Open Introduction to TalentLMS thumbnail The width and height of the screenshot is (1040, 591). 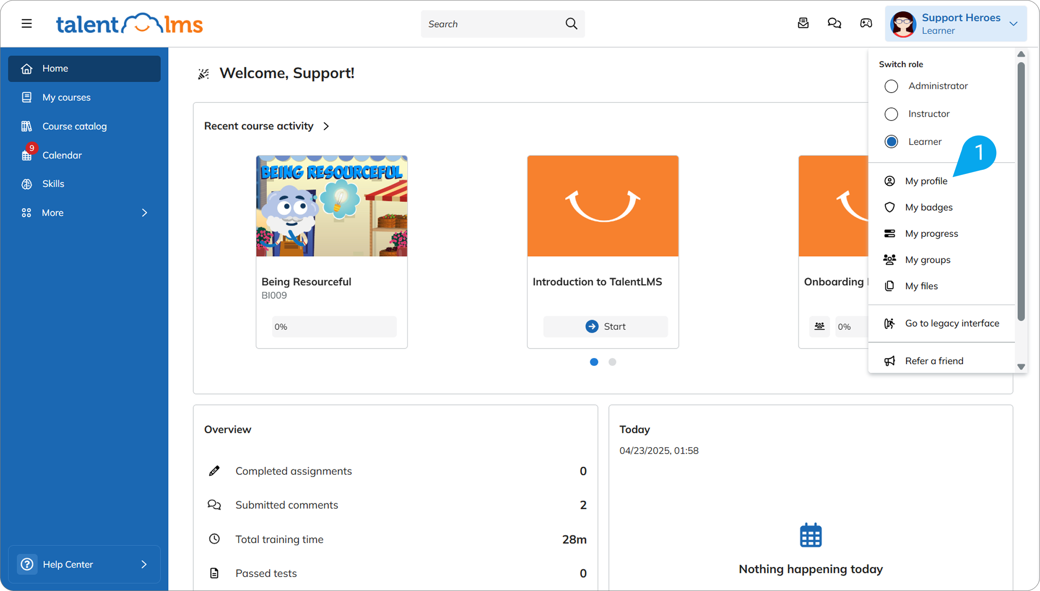[603, 206]
